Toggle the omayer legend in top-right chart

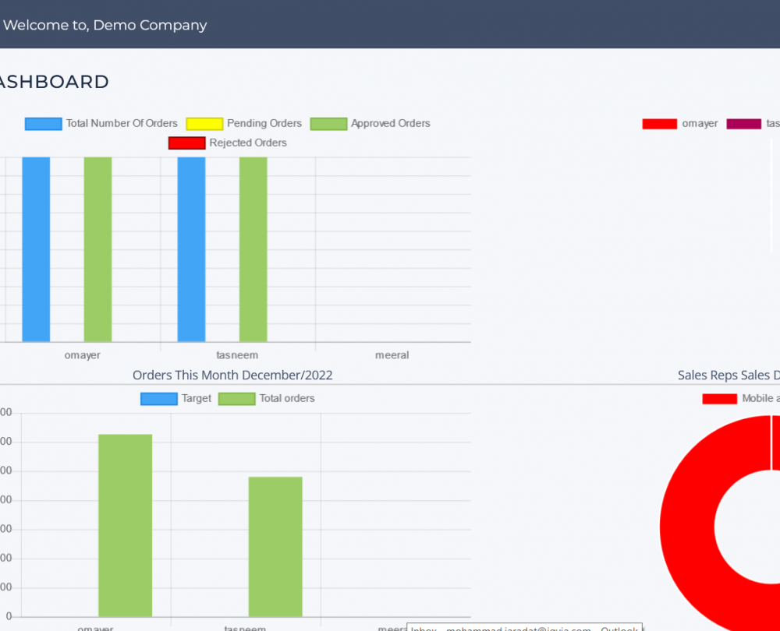[680, 124]
